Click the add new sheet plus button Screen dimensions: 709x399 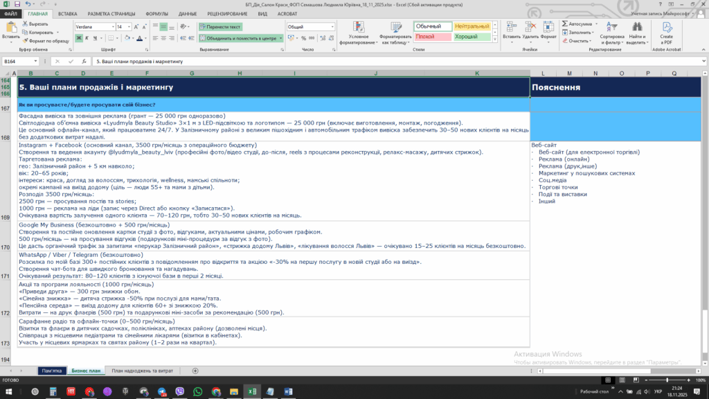(195, 371)
